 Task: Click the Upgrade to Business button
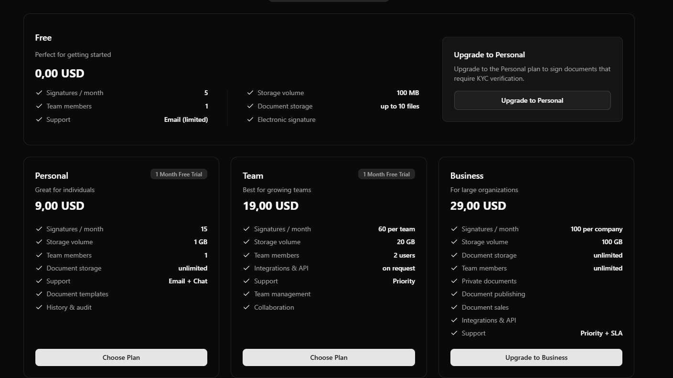click(x=536, y=357)
